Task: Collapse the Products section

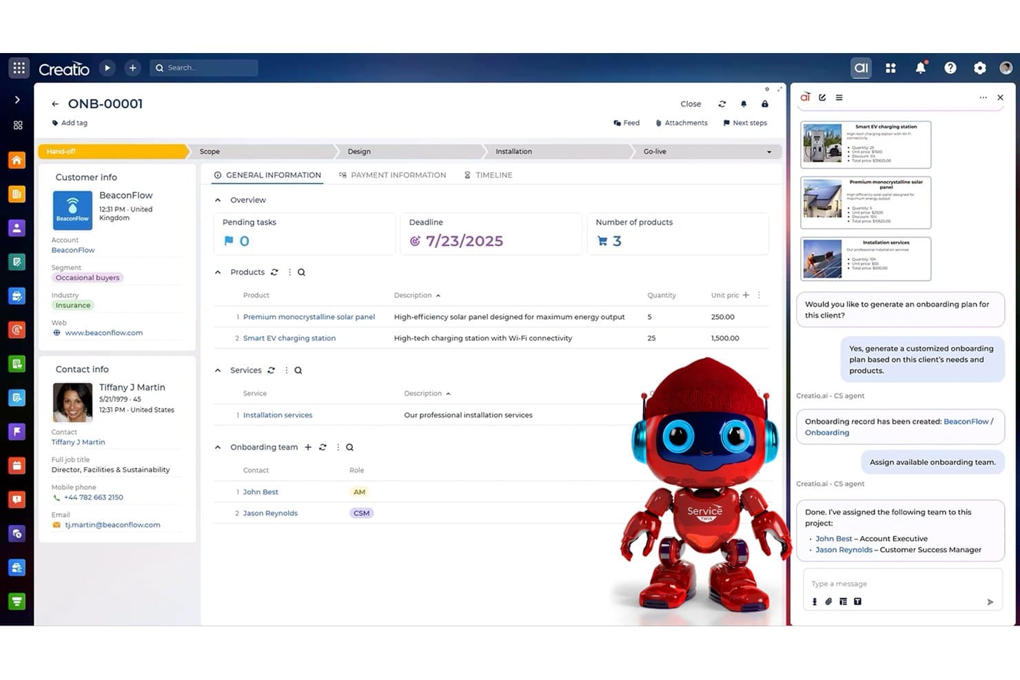Action: point(218,272)
